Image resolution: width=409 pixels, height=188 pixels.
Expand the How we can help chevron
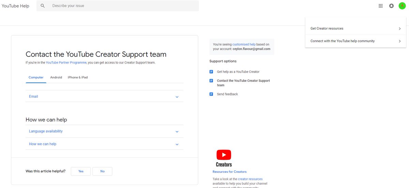point(177,145)
